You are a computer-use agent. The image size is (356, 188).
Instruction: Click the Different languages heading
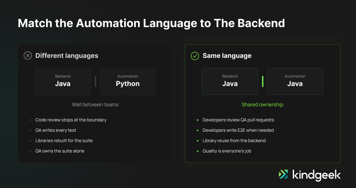[x=67, y=56]
